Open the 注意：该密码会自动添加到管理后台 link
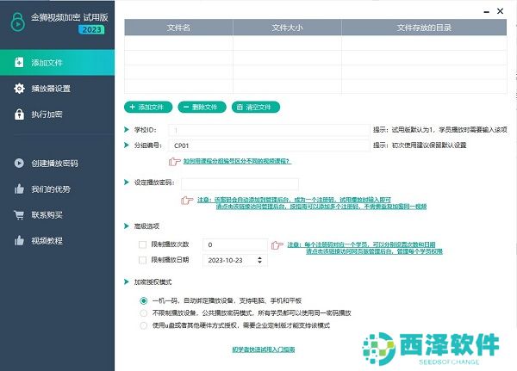The width and height of the screenshot is (517, 371). [x=294, y=200]
